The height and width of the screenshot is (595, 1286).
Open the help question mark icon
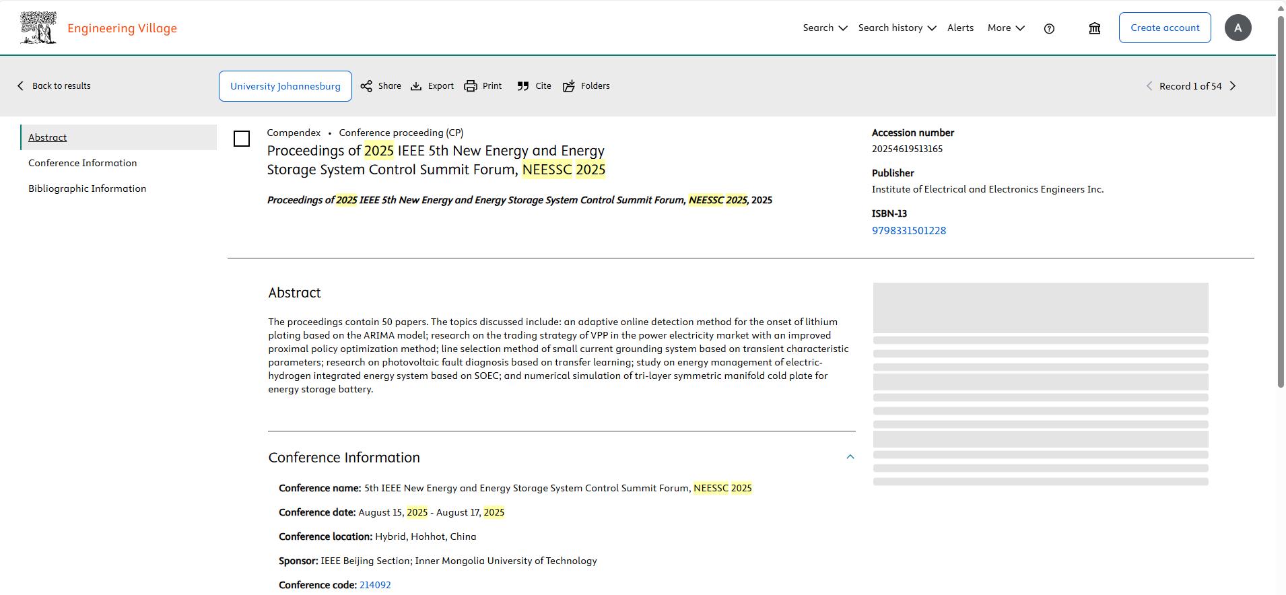(1049, 28)
